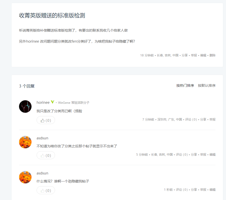Report the main post via 举报
The image size is (226, 200).
point(194,55)
